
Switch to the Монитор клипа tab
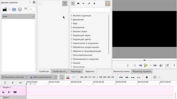click(122, 71)
